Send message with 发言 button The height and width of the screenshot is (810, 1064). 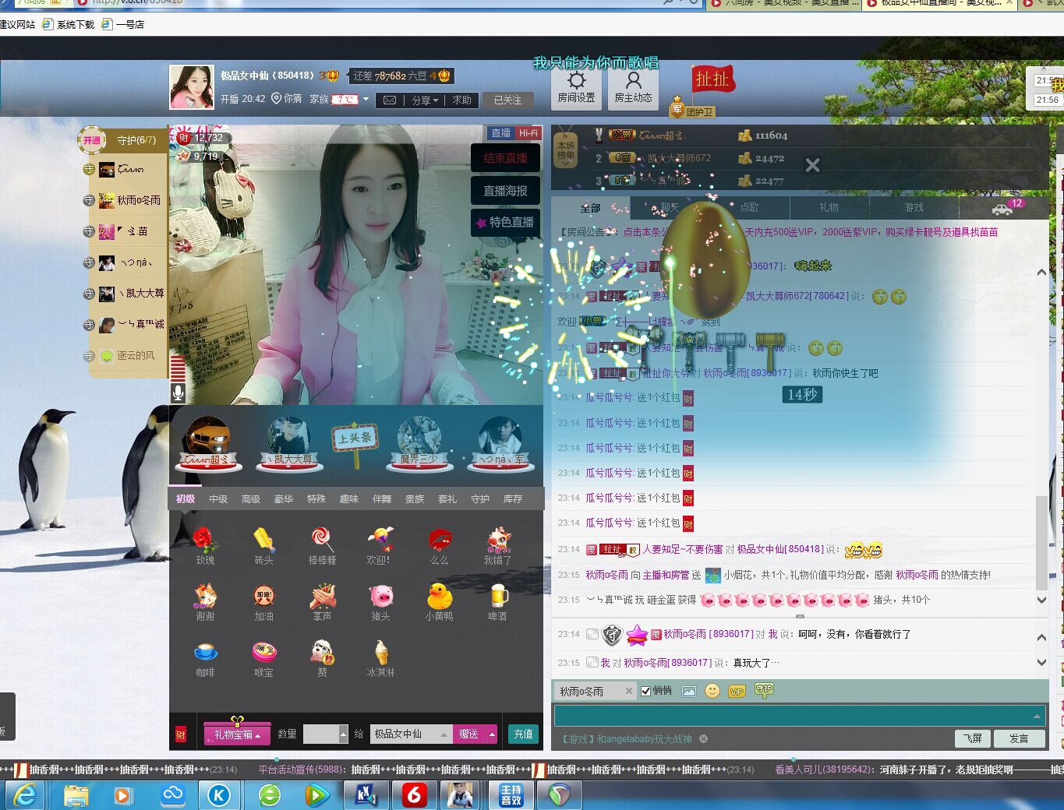[1019, 738]
